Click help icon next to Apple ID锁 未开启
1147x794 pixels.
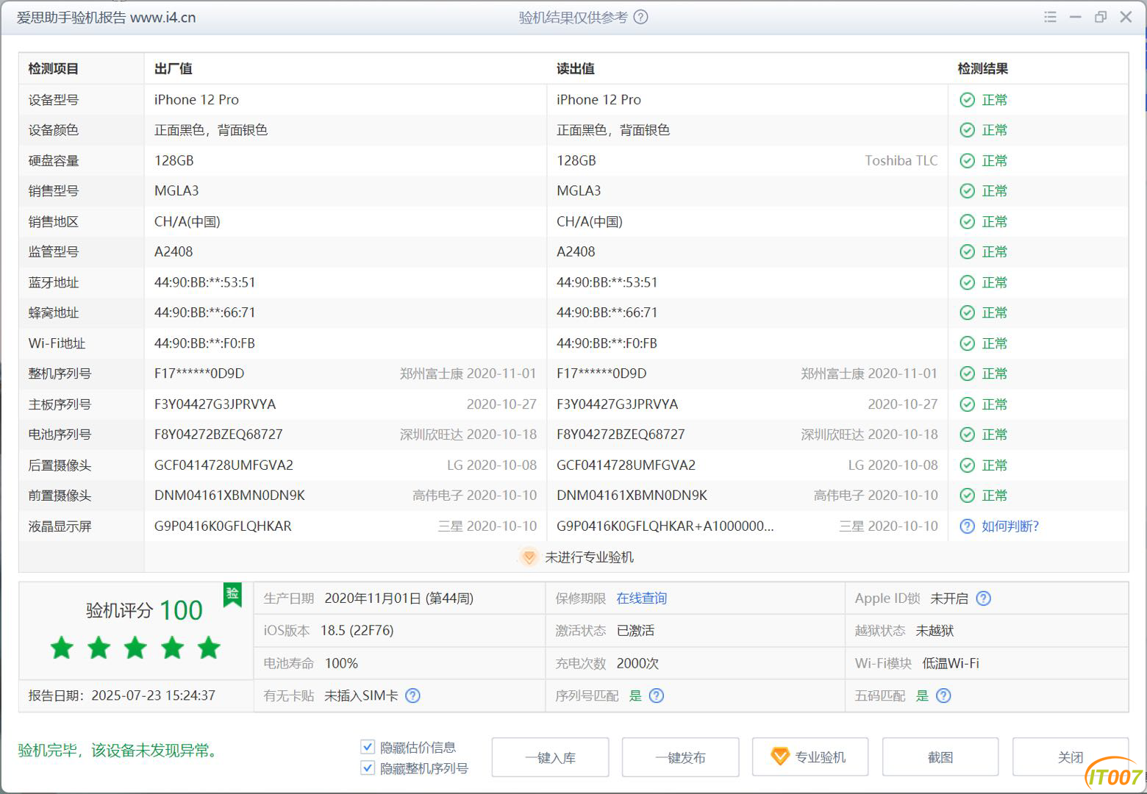[983, 598]
